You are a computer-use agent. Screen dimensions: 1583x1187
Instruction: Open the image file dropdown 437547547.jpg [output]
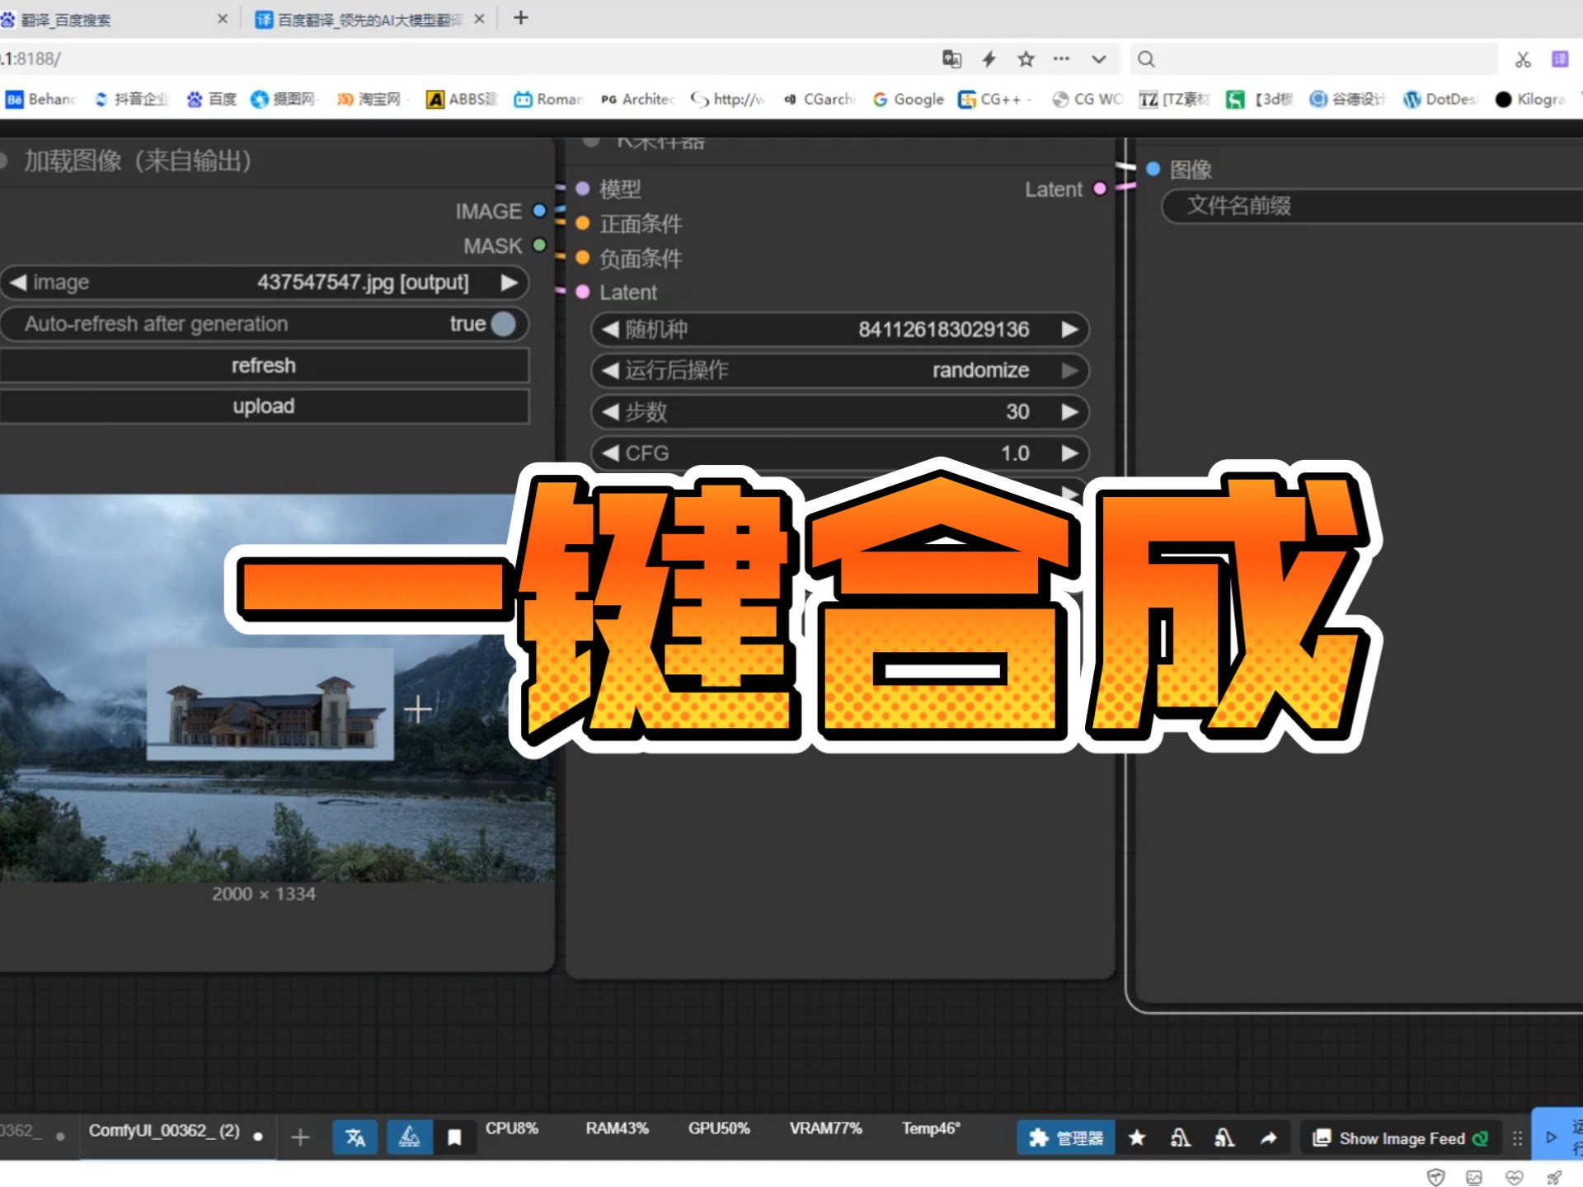point(264,283)
